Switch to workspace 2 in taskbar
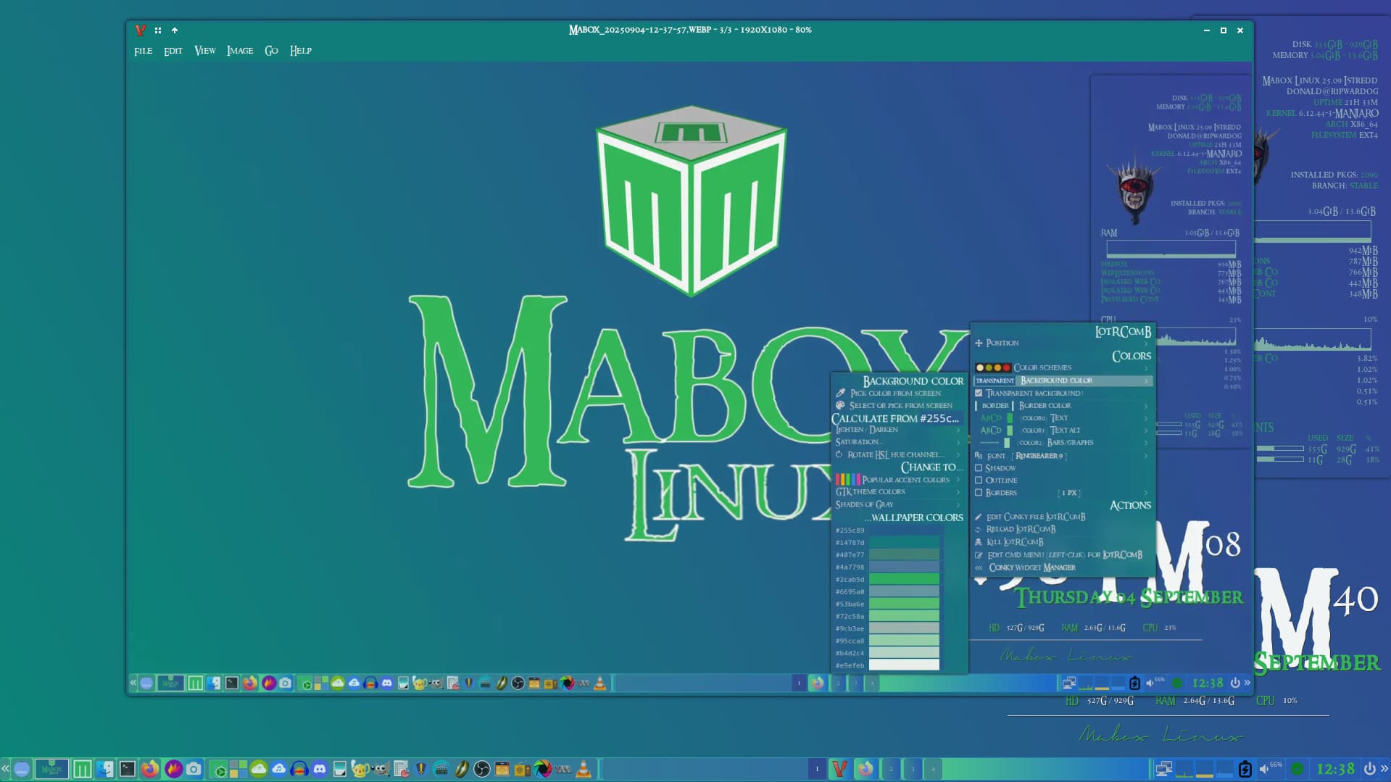1391x782 pixels. click(x=891, y=769)
